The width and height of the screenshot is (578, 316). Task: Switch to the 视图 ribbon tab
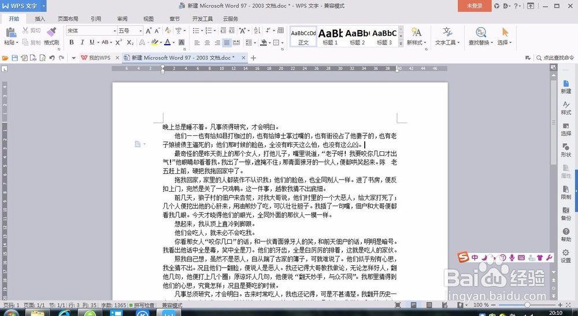click(x=149, y=19)
